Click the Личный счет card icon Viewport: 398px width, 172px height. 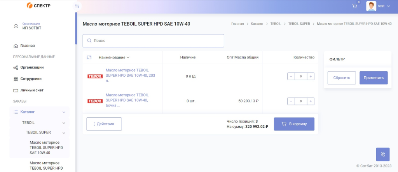pyautogui.click(x=16, y=90)
